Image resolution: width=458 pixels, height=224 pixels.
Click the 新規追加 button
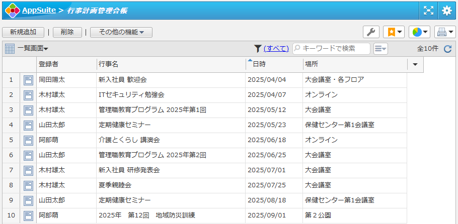[x=23, y=32]
